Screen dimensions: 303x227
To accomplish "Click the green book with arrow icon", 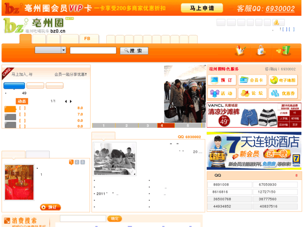I will 284,51.
